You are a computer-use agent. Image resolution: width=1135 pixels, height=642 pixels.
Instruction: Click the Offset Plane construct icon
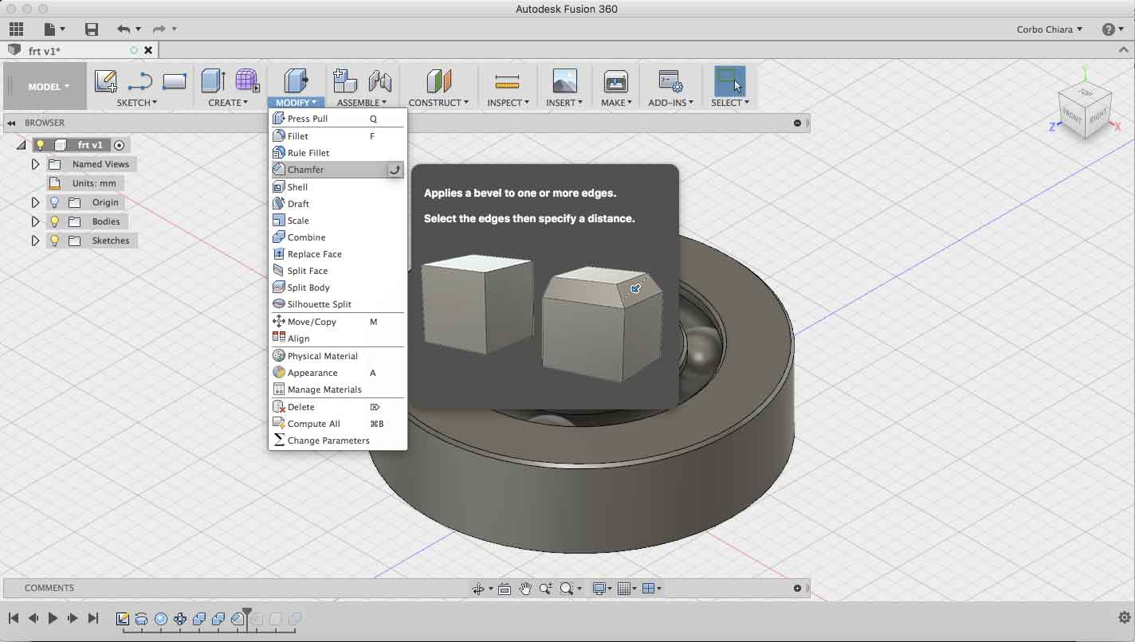tap(439, 80)
